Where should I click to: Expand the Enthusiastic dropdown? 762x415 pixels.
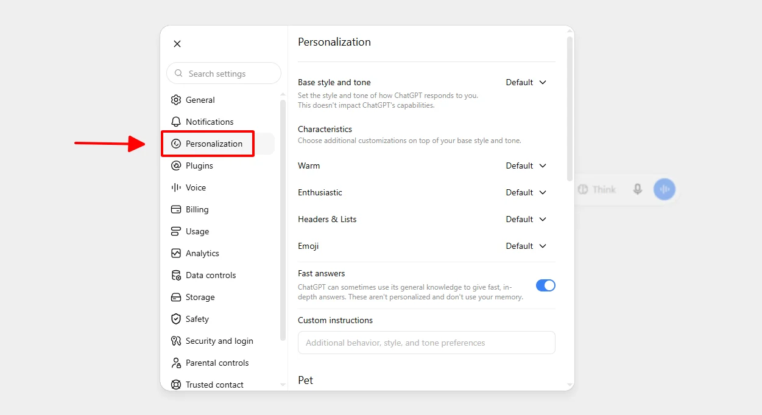point(527,192)
